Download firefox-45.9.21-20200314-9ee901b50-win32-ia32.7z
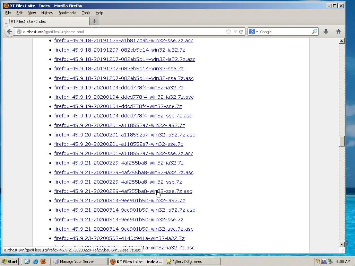The image size is (355, 266). tap(120, 201)
